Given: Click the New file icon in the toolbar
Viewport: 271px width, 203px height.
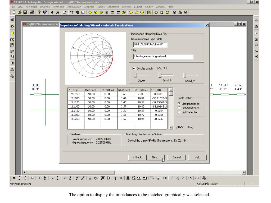Looking at the screenshot, I should pos(14,12).
